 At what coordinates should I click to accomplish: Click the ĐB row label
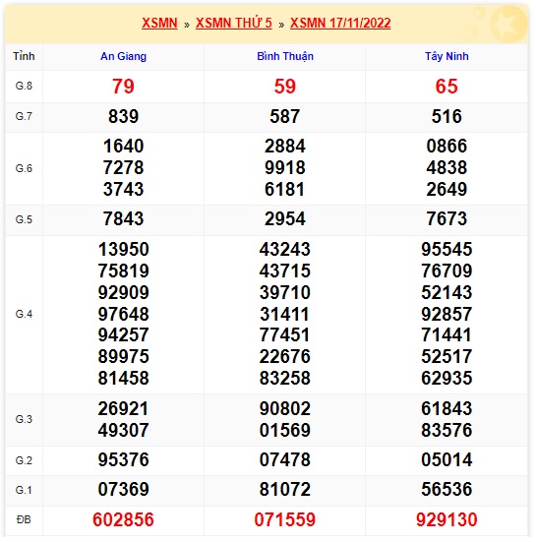24,519
